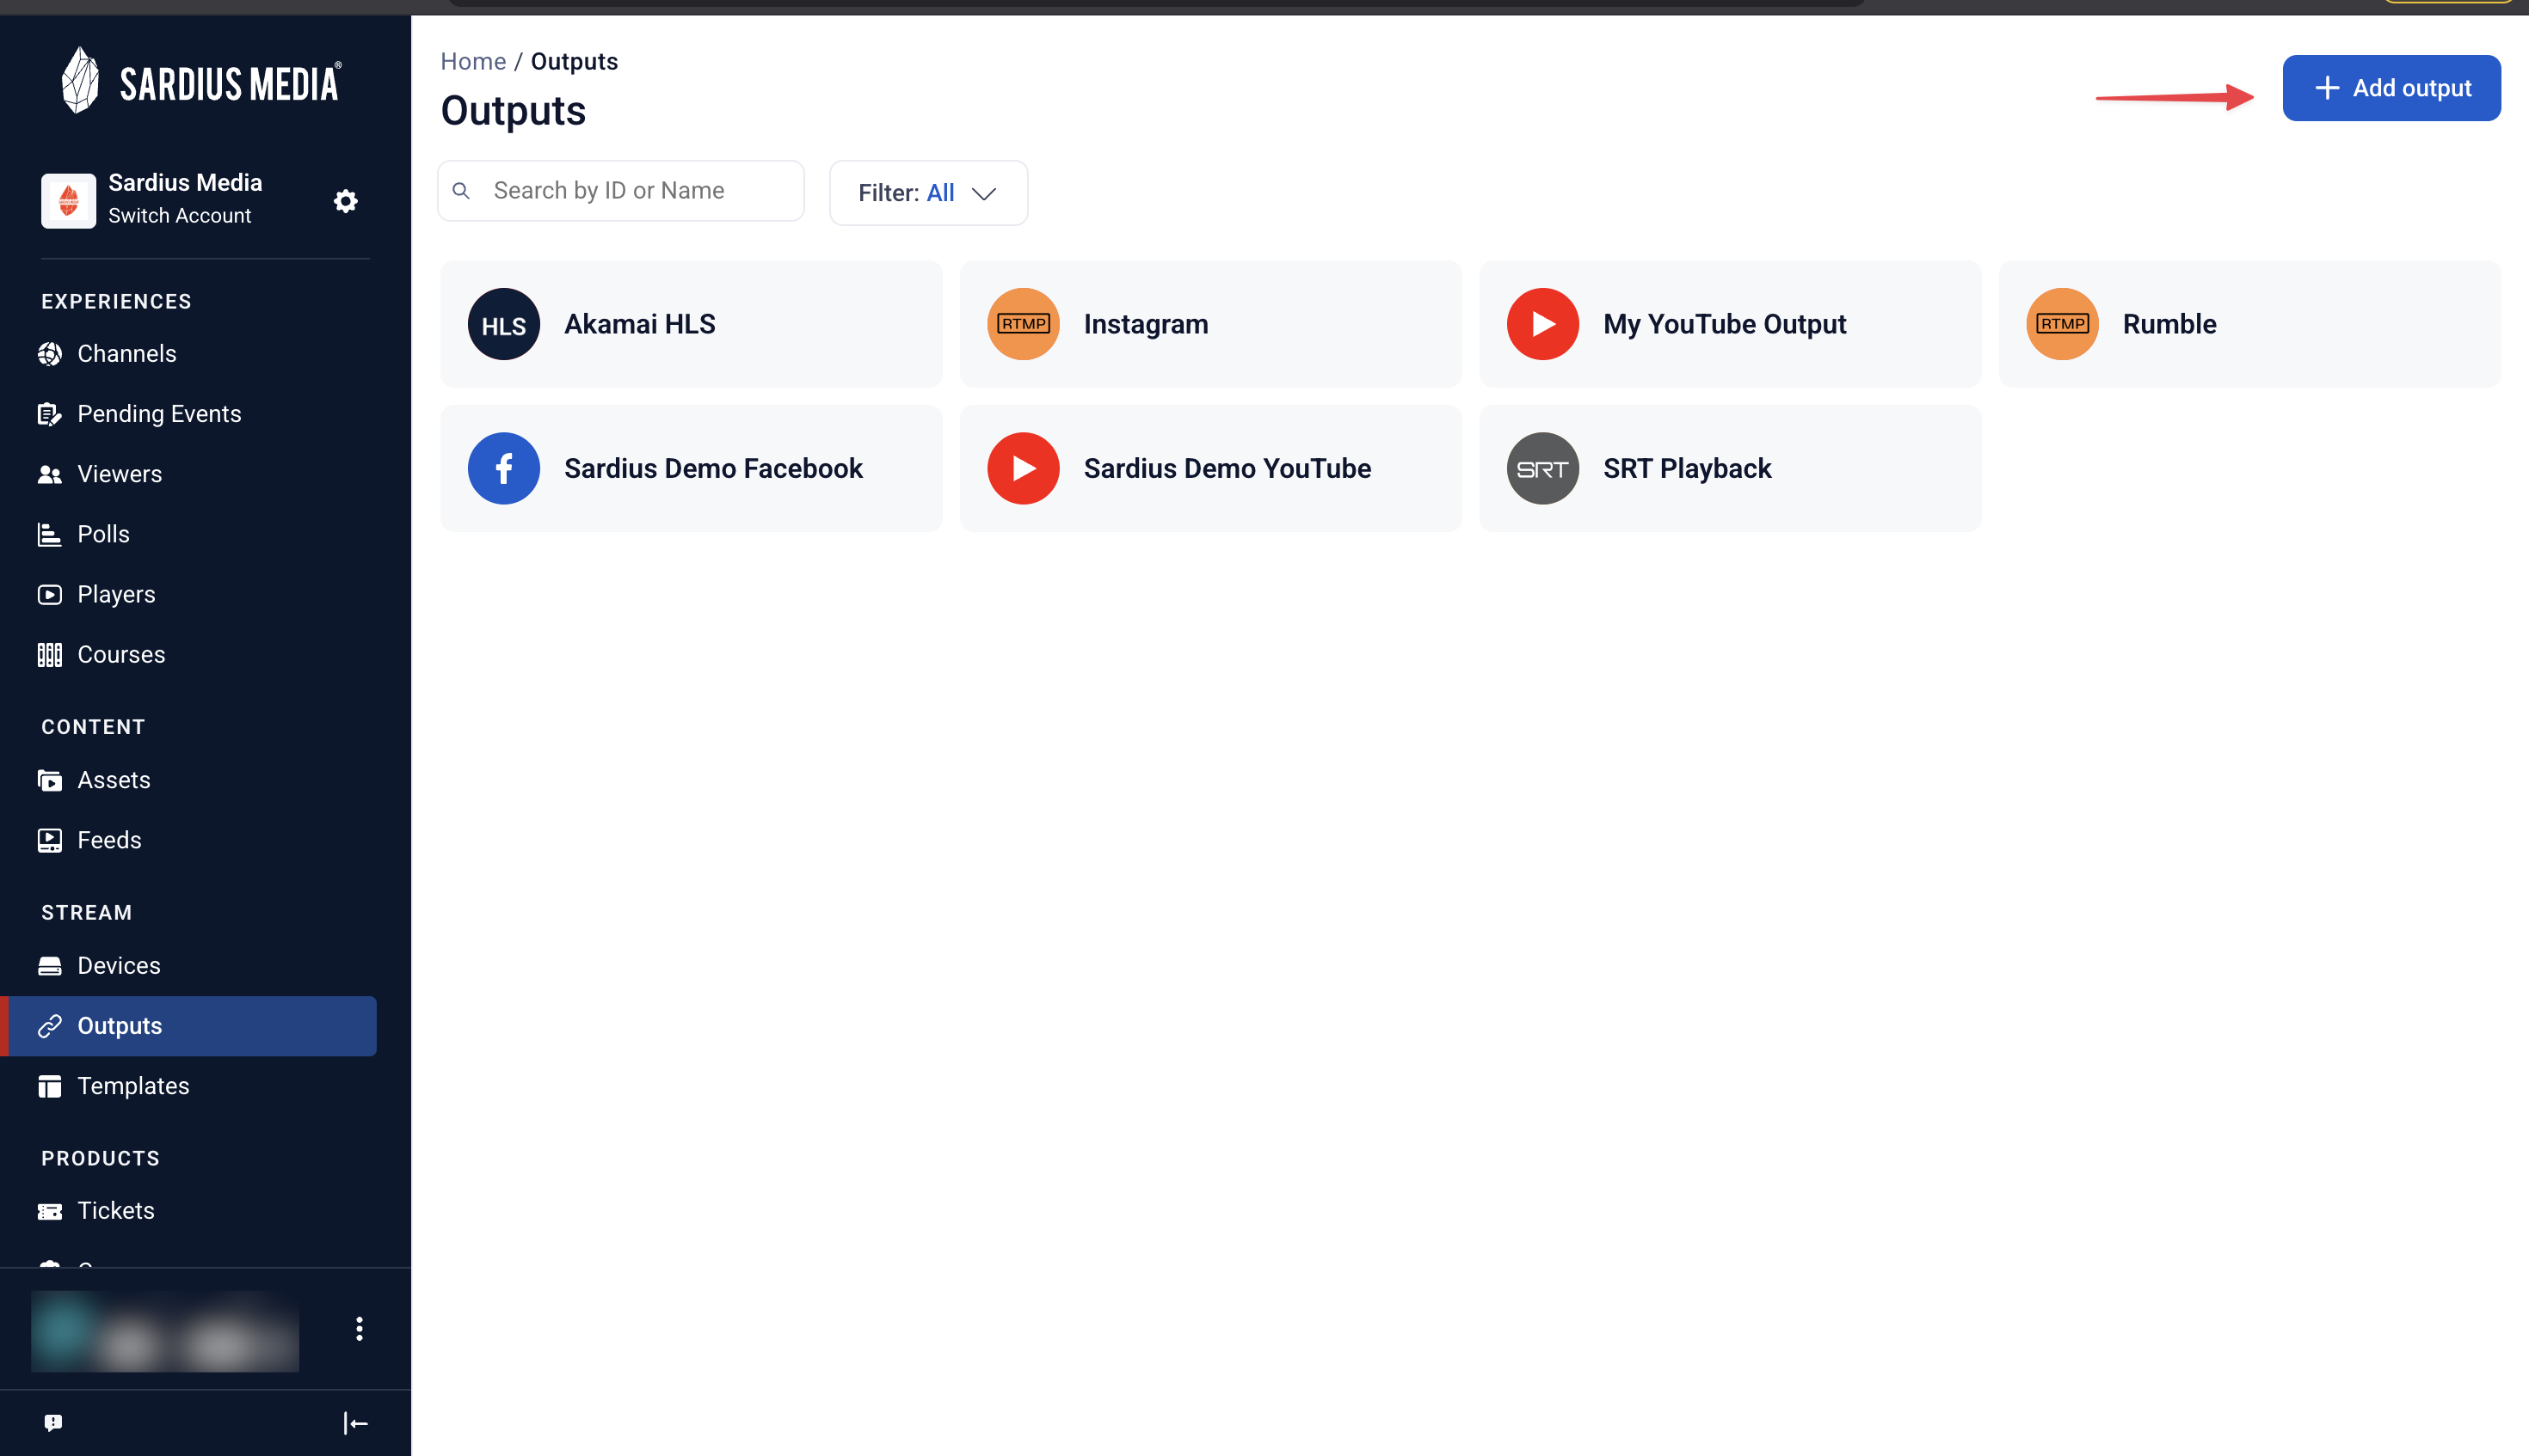This screenshot has height=1456, width=2529.
Task: Click the SRT icon on SRT Playback
Action: pyautogui.click(x=1542, y=468)
